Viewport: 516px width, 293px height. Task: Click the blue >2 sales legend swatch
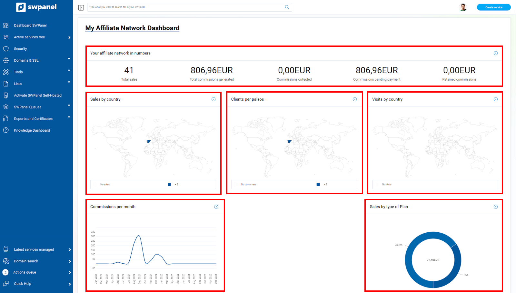169,185
